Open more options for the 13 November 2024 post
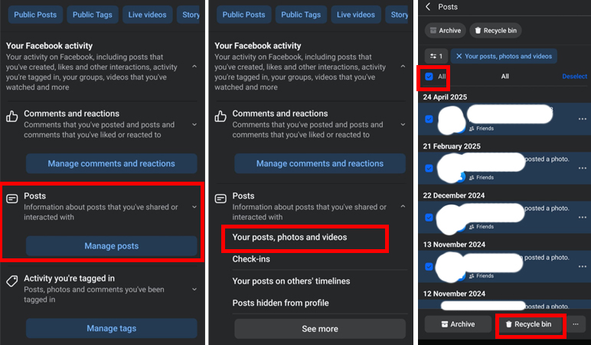The width and height of the screenshot is (591, 345). 583,267
